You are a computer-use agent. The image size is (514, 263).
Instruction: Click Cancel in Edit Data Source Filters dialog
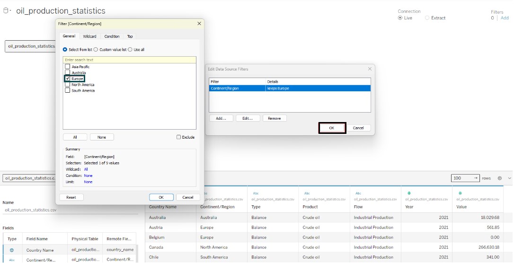click(x=358, y=128)
